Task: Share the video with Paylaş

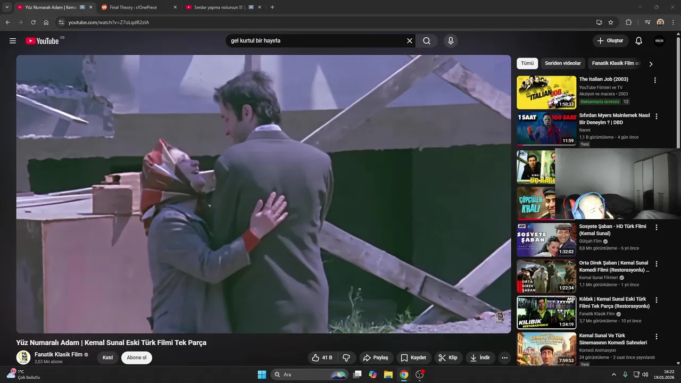Action: click(x=376, y=357)
